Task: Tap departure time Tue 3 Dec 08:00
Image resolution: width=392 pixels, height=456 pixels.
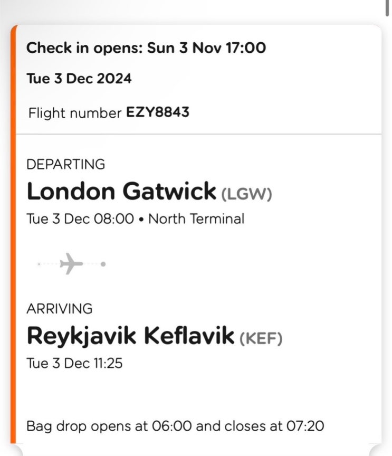Action: pos(80,219)
